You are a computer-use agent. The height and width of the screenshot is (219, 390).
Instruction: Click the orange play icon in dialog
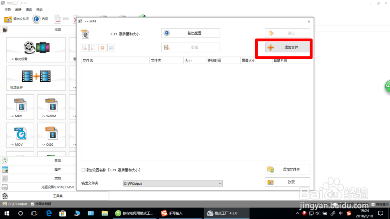coord(102,48)
